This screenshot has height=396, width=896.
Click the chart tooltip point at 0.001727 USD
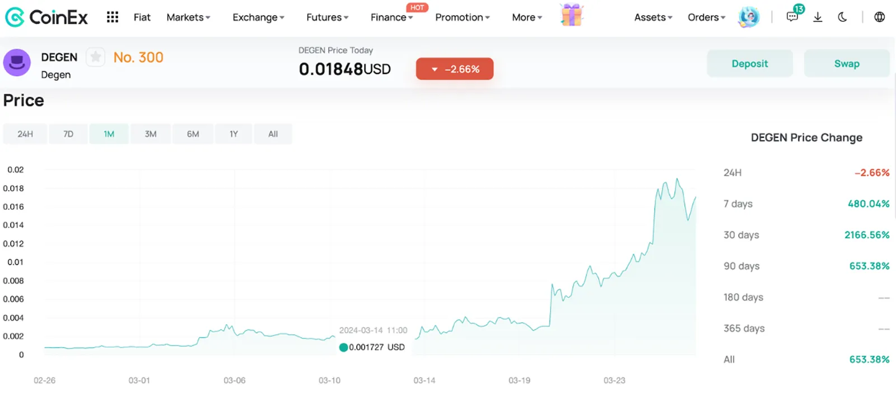click(x=343, y=347)
